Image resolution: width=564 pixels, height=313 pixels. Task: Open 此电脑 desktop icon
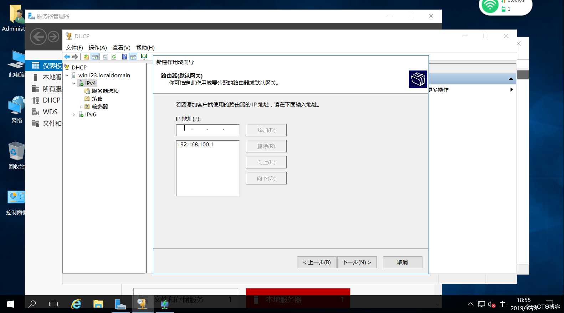16,64
